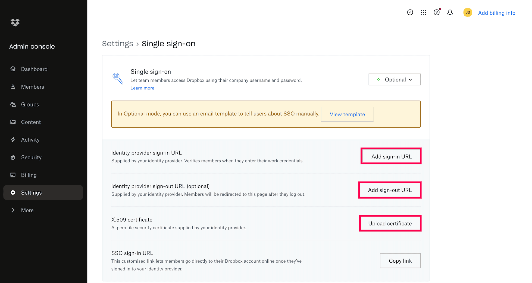Click Add sign-in URL

[391, 156]
